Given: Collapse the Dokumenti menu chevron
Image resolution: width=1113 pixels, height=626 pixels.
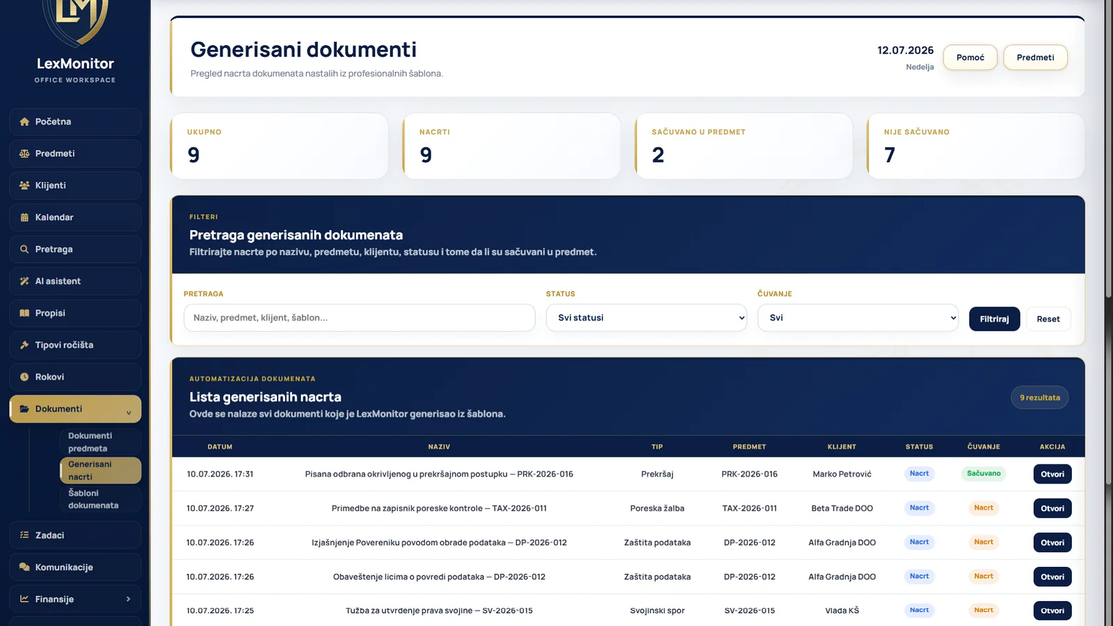Looking at the screenshot, I should (129, 412).
